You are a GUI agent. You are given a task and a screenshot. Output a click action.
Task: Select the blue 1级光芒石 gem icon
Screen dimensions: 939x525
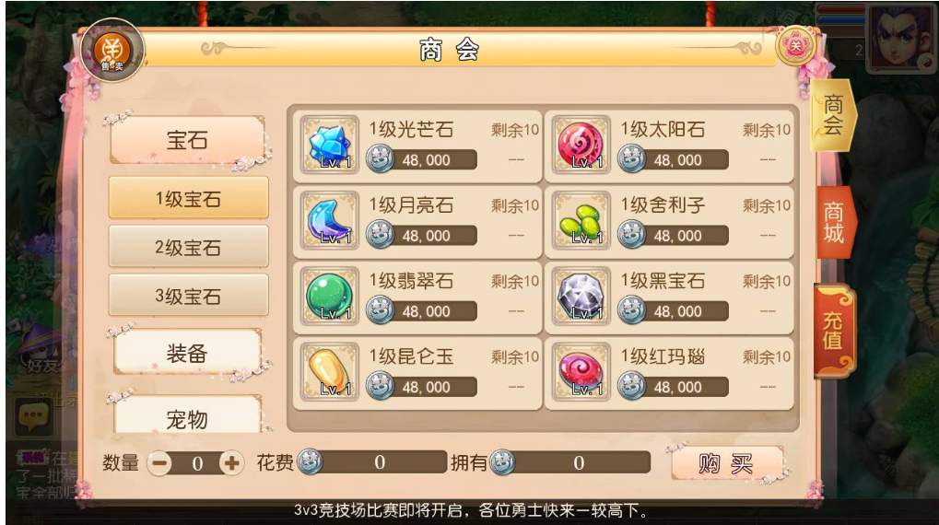point(329,145)
